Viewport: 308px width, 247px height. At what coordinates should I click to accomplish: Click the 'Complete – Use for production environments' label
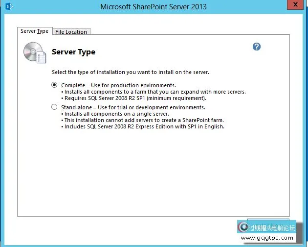coord(118,85)
